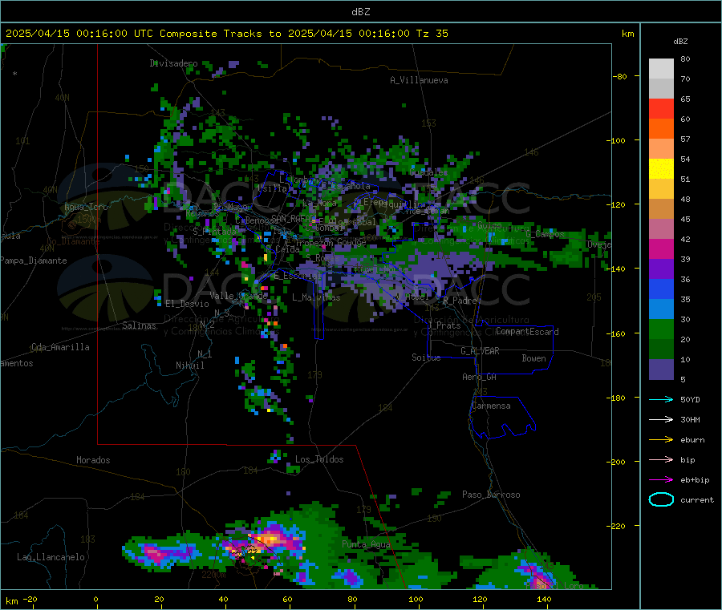Click the 'Laq.Llancanelo' map label

(x=51, y=557)
